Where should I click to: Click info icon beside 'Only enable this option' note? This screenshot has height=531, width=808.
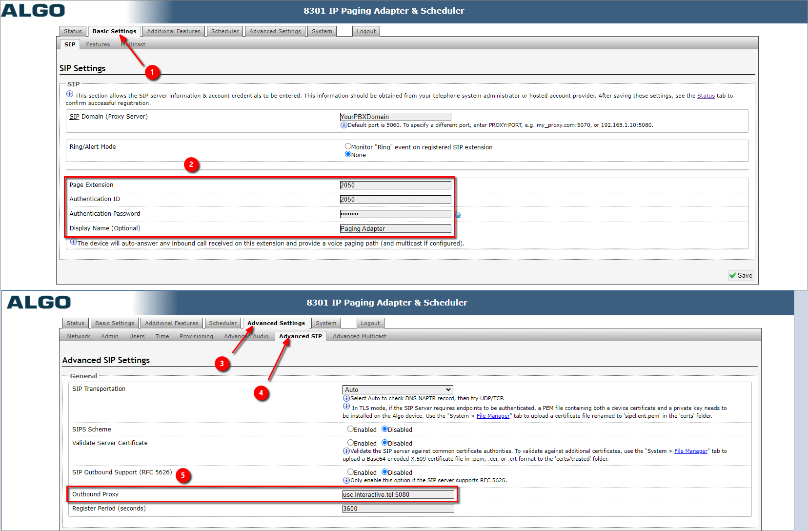[346, 480]
